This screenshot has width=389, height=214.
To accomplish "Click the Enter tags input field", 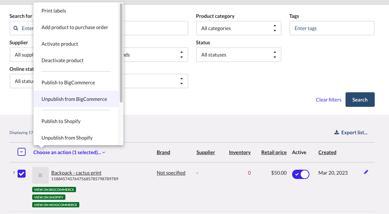I will click(332, 28).
